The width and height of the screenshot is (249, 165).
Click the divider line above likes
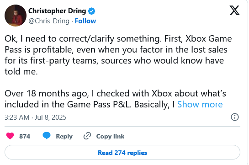122,127
